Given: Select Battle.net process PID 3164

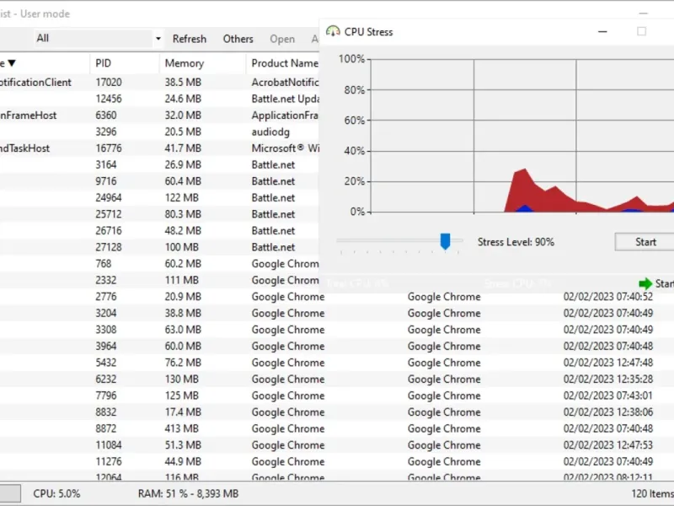Looking at the screenshot, I should [159, 164].
